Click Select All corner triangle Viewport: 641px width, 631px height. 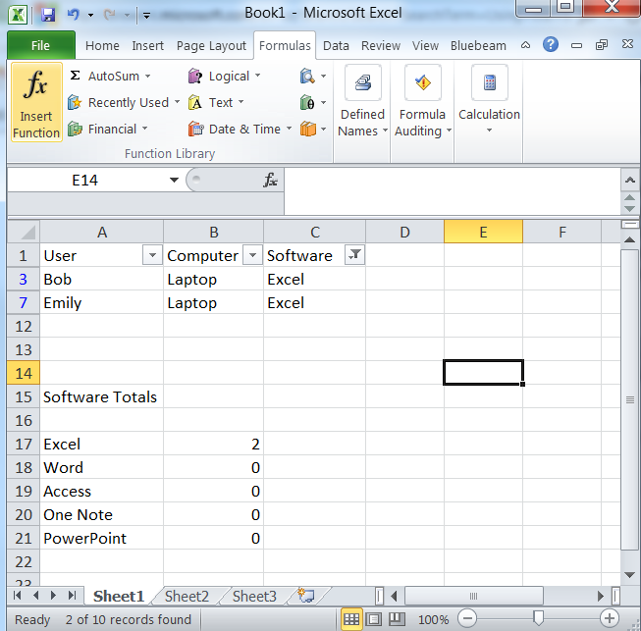click(24, 232)
